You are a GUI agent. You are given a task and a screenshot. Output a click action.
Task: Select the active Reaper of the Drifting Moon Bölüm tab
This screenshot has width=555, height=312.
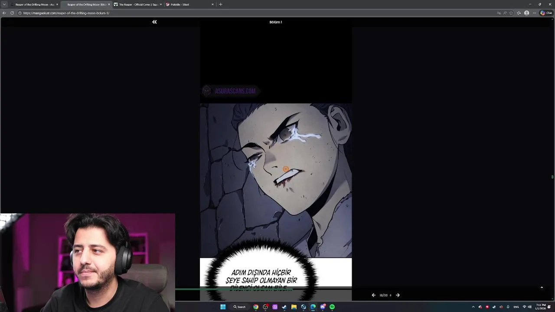[86, 4]
